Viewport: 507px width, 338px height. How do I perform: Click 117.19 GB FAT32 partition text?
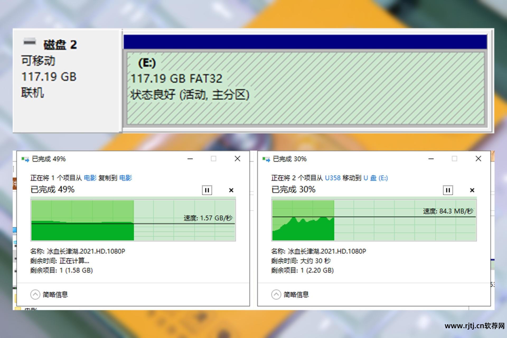176,79
